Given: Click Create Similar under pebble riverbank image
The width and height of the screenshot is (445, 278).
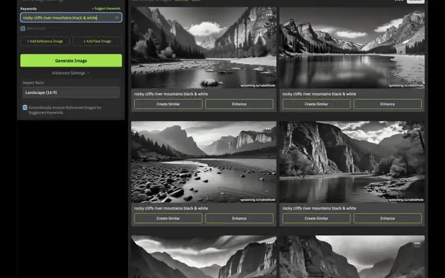Looking at the screenshot, I should coord(168,218).
